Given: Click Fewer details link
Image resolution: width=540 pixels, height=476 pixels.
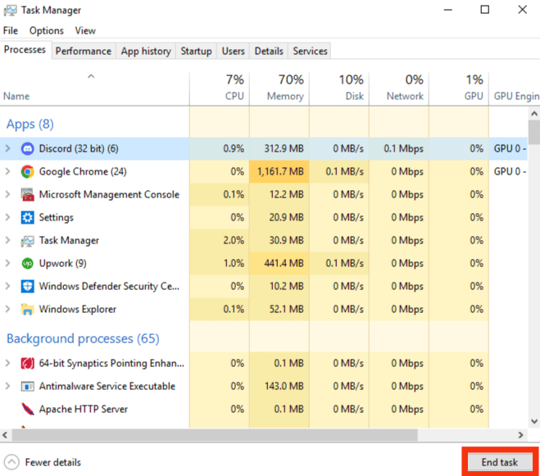Looking at the screenshot, I should [x=53, y=462].
